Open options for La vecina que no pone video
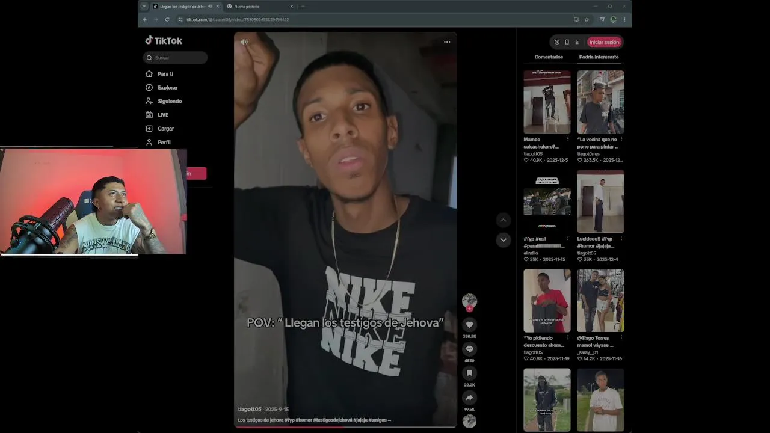 coord(621,139)
